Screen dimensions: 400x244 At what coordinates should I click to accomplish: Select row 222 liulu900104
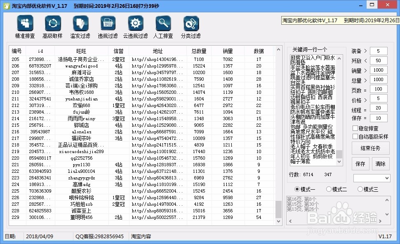(x=141, y=171)
